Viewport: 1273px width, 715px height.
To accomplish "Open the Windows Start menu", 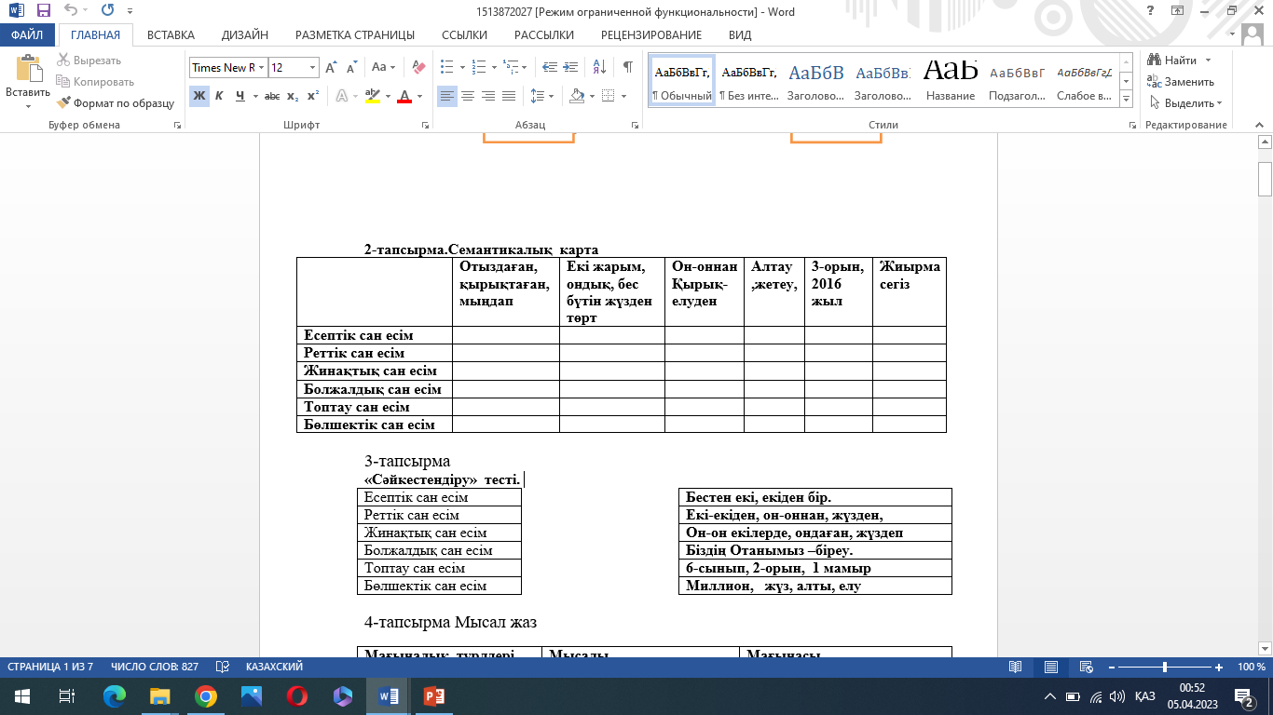I will click(22, 695).
